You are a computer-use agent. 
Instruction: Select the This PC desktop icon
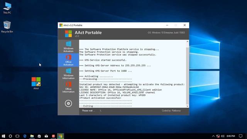(x=7, y=8)
